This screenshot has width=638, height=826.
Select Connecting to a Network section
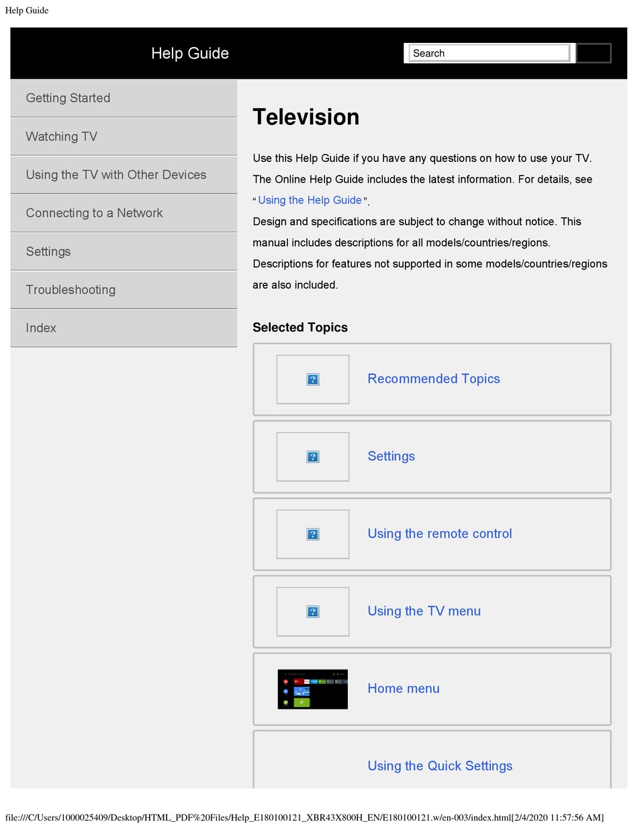[94, 213]
